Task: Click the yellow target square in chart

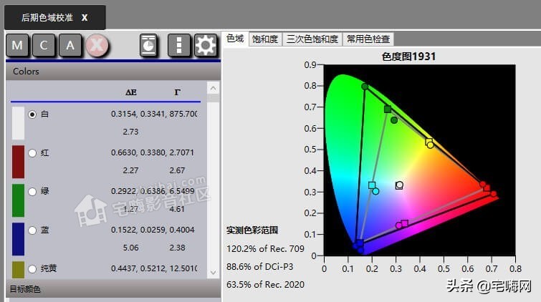Action: click(x=429, y=142)
